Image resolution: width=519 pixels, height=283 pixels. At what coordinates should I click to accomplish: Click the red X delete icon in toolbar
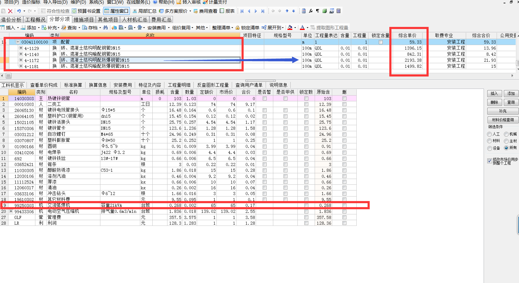[x=10, y=11]
